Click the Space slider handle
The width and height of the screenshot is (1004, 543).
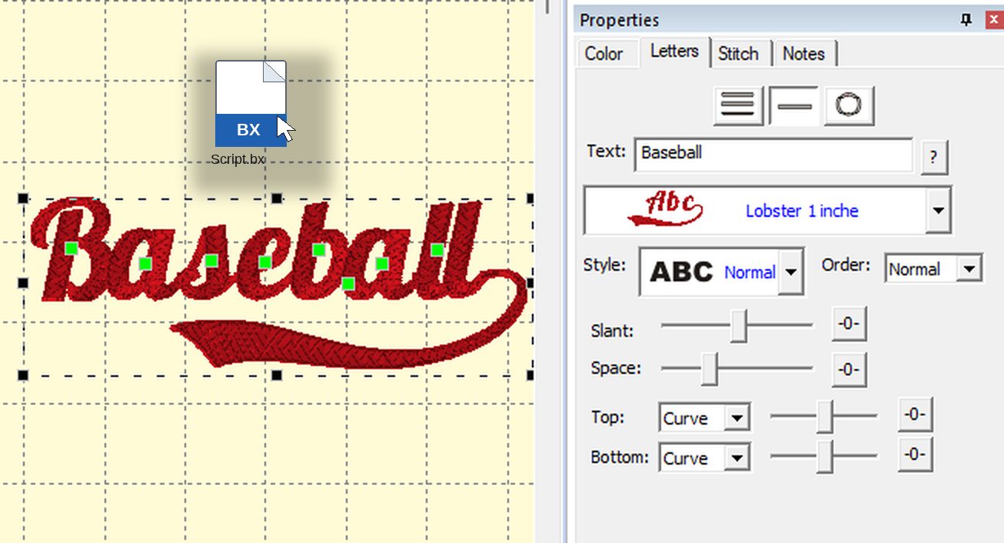coord(710,369)
